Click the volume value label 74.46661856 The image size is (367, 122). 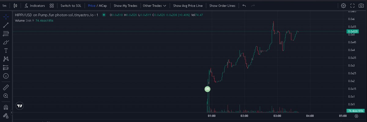tap(356, 111)
